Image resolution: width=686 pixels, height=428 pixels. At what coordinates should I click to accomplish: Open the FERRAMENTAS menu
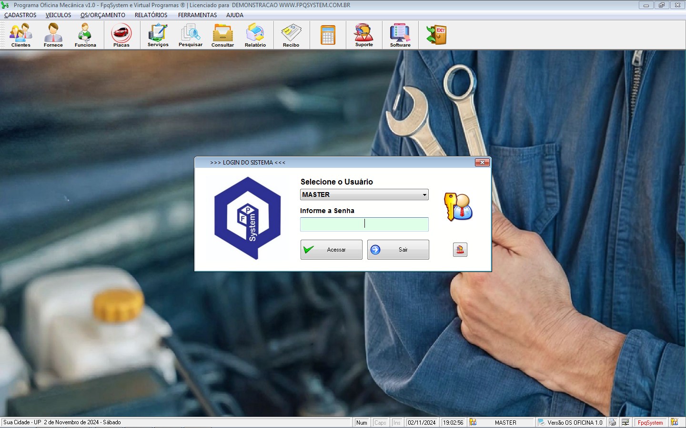197,15
